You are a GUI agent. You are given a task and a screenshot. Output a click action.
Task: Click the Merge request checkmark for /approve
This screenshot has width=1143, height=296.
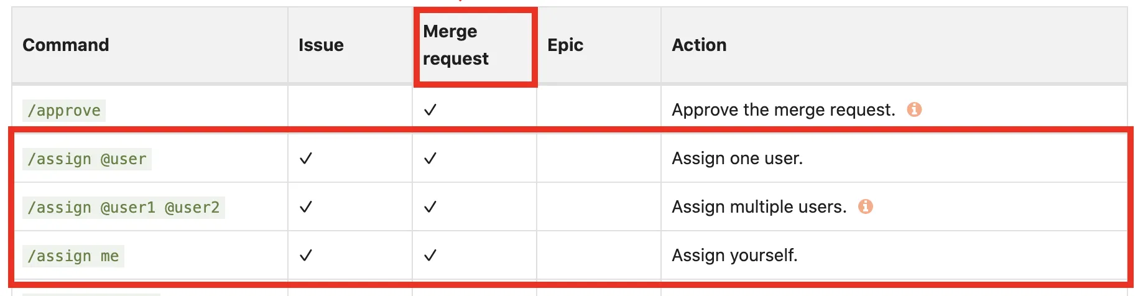pos(430,110)
